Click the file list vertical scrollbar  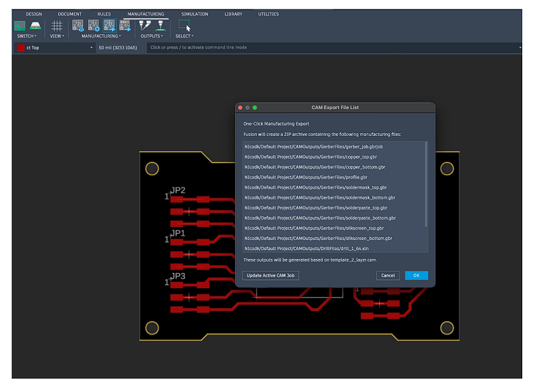click(426, 185)
